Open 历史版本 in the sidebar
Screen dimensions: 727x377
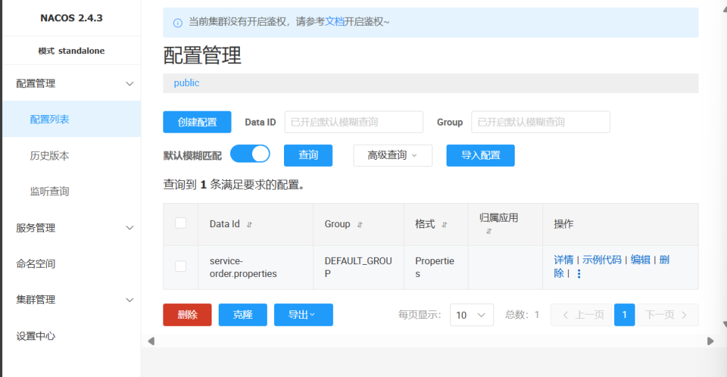pyautogui.click(x=50, y=155)
